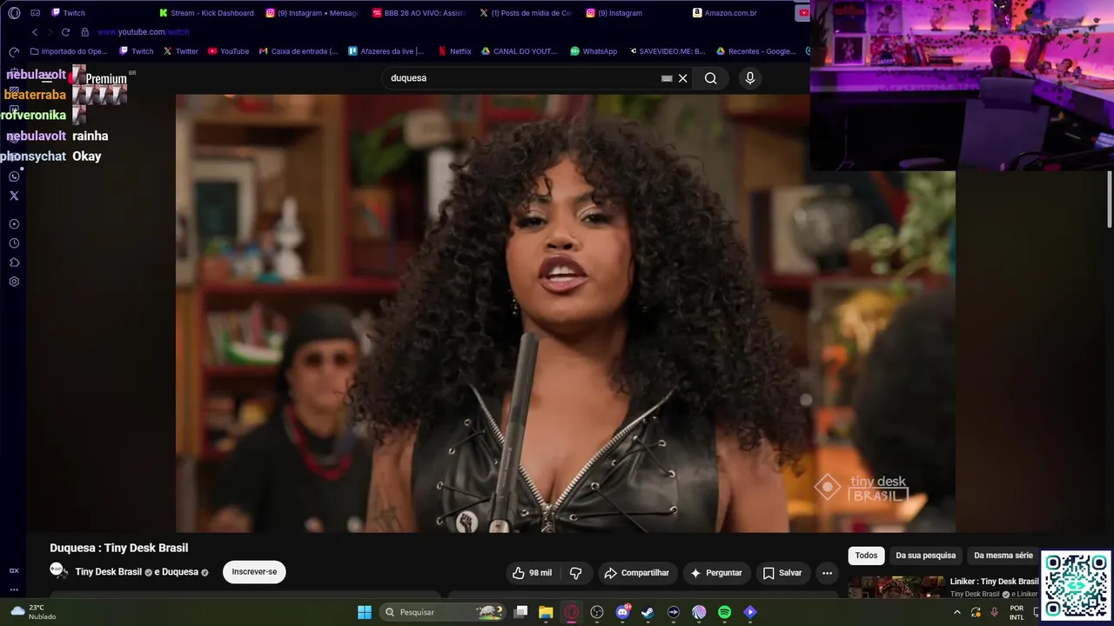Image resolution: width=1114 pixels, height=626 pixels.
Task: Select the Da mesma série chip
Action: pyautogui.click(x=1003, y=556)
